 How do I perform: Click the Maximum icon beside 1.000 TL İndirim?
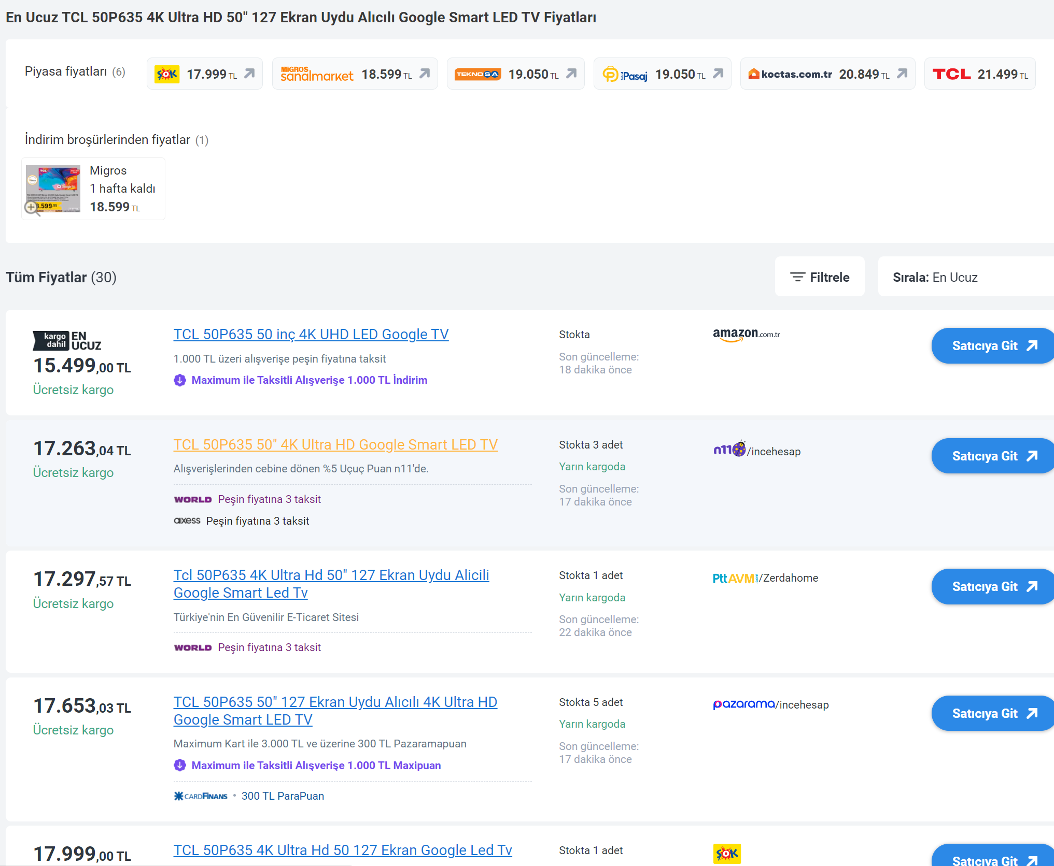pos(180,380)
